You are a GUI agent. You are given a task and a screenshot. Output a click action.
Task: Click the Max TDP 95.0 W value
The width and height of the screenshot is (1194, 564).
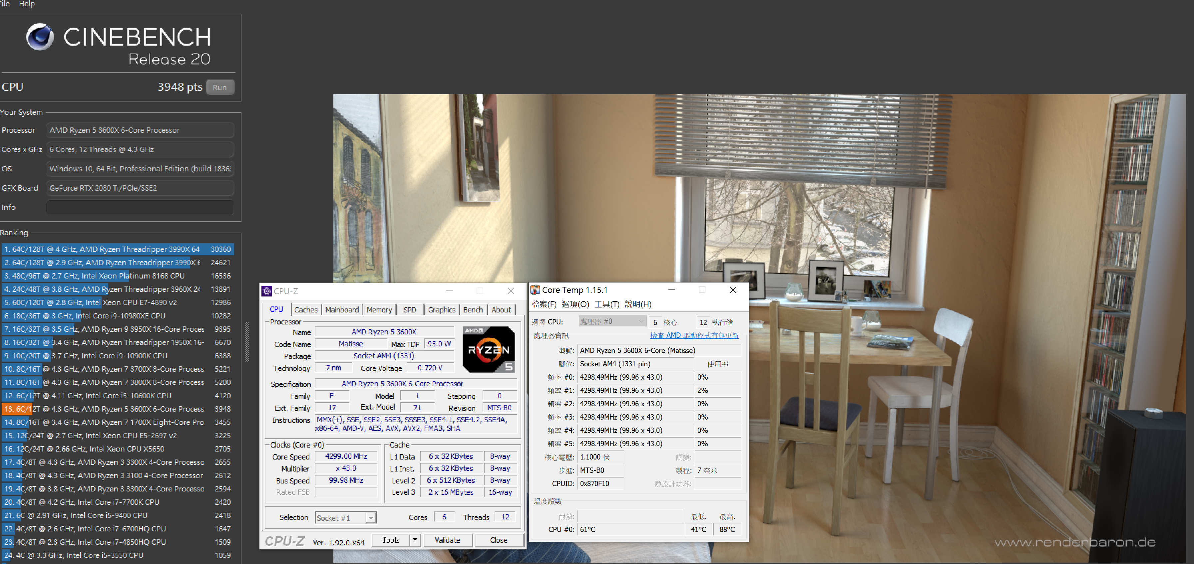[439, 344]
